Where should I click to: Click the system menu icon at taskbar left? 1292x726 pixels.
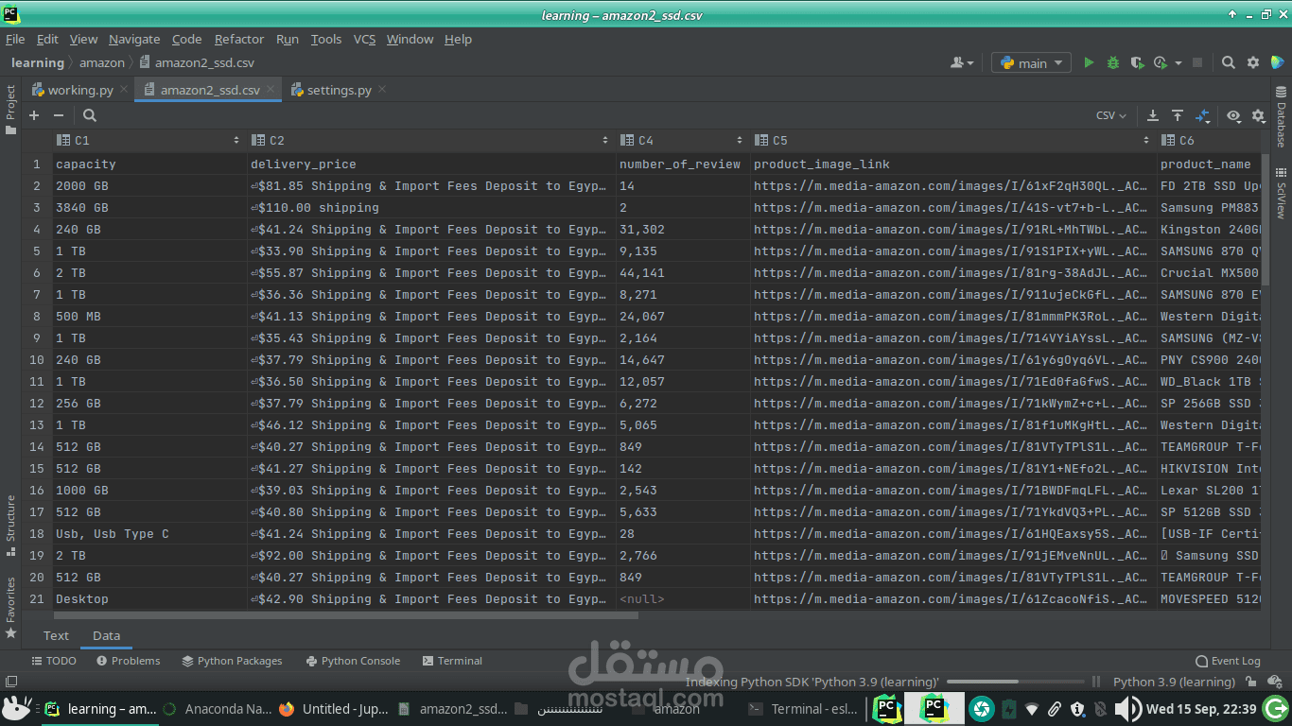[x=16, y=707]
